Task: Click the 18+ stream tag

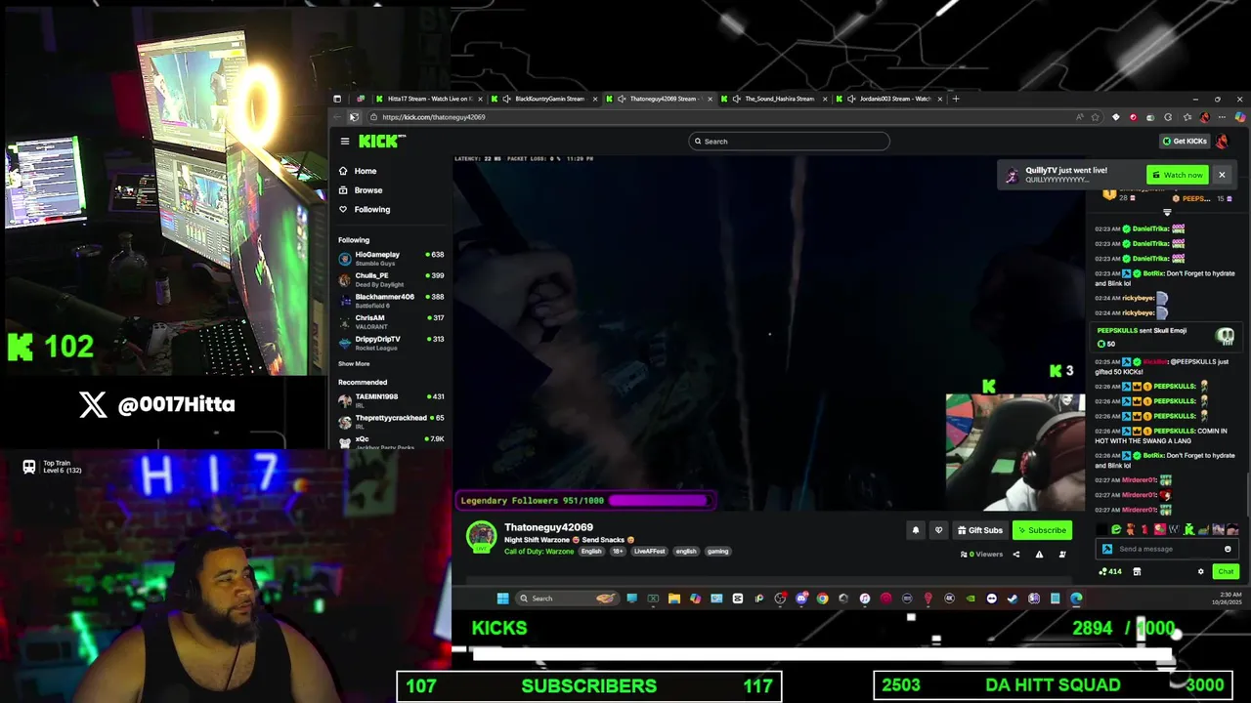Action: tap(617, 552)
